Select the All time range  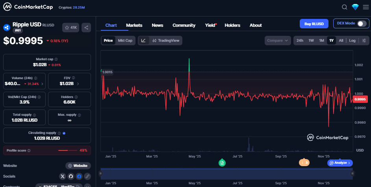tap(341, 41)
